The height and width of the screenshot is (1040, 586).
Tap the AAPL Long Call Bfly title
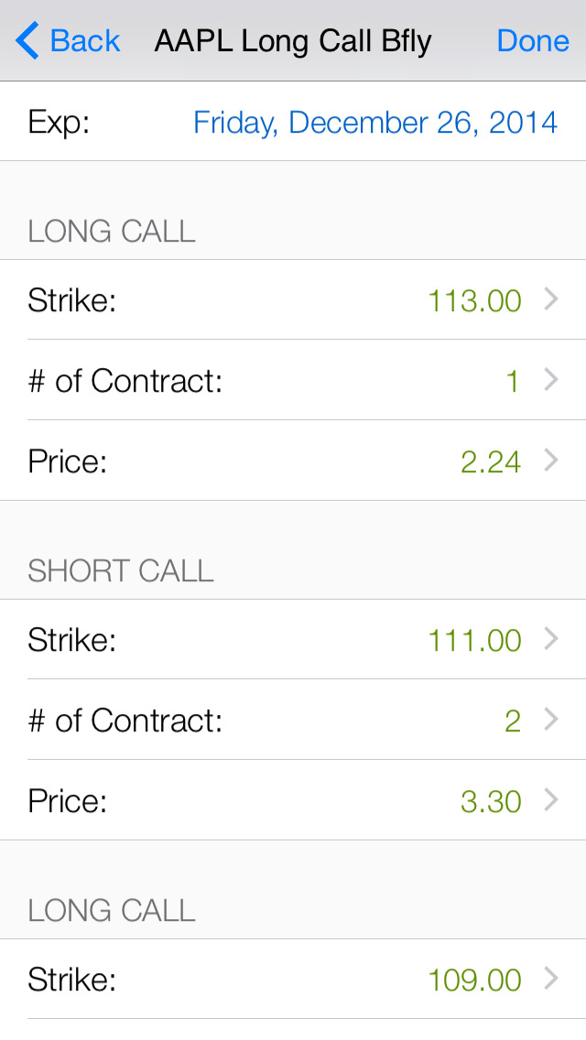click(292, 41)
